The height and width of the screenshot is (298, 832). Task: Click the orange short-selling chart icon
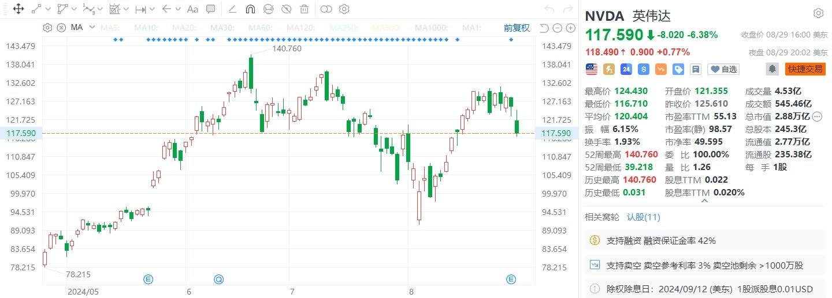click(x=661, y=69)
